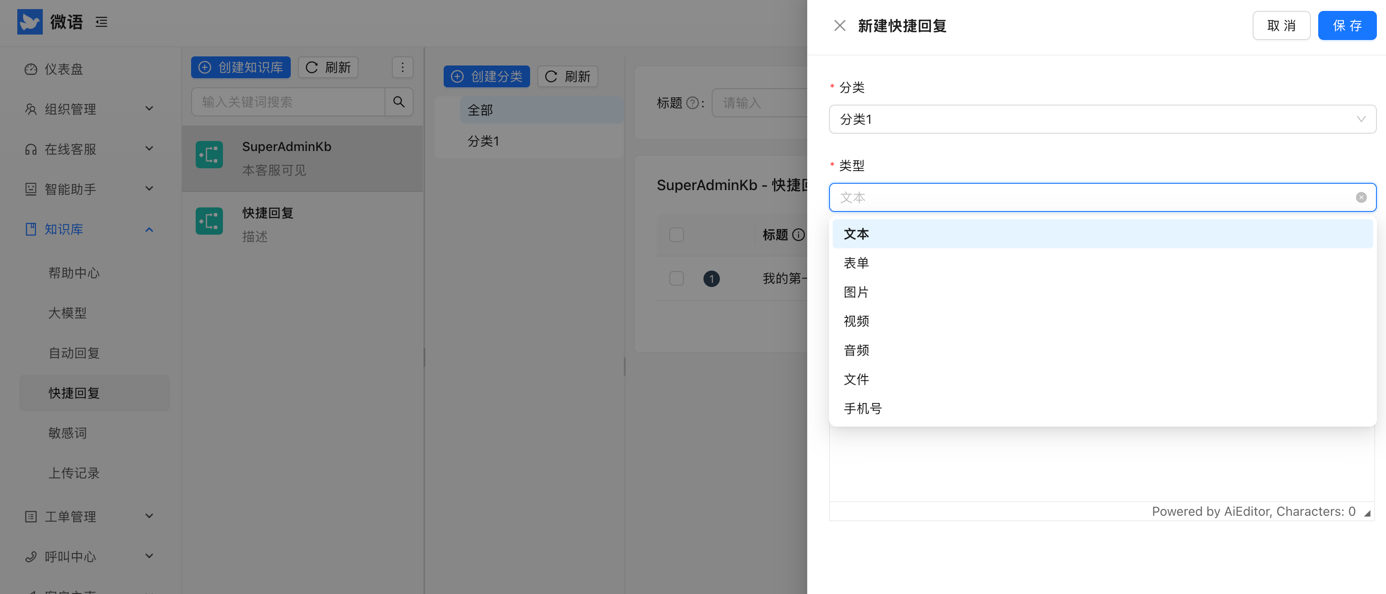Click the 快捷回复 knowledge base icon
This screenshot has width=1386, height=594.
pyautogui.click(x=209, y=221)
